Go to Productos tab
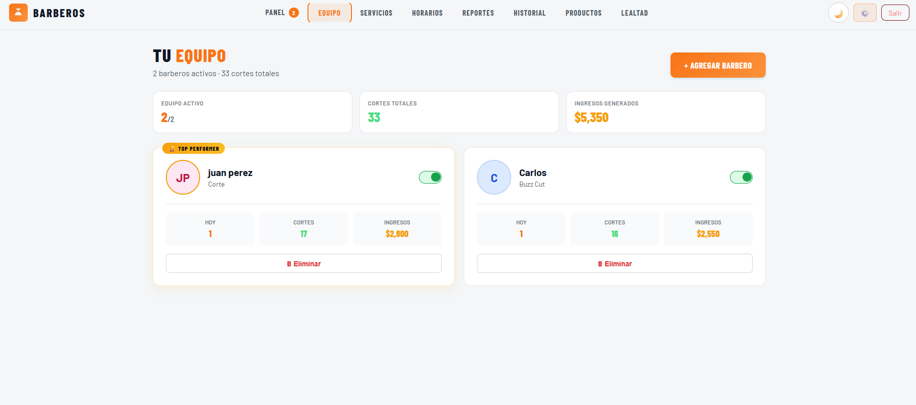Image resolution: width=916 pixels, height=405 pixels. point(584,13)
